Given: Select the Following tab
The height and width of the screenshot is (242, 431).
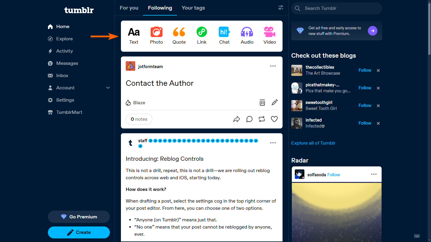Looking at the screenshot, I should click(160, 8).
